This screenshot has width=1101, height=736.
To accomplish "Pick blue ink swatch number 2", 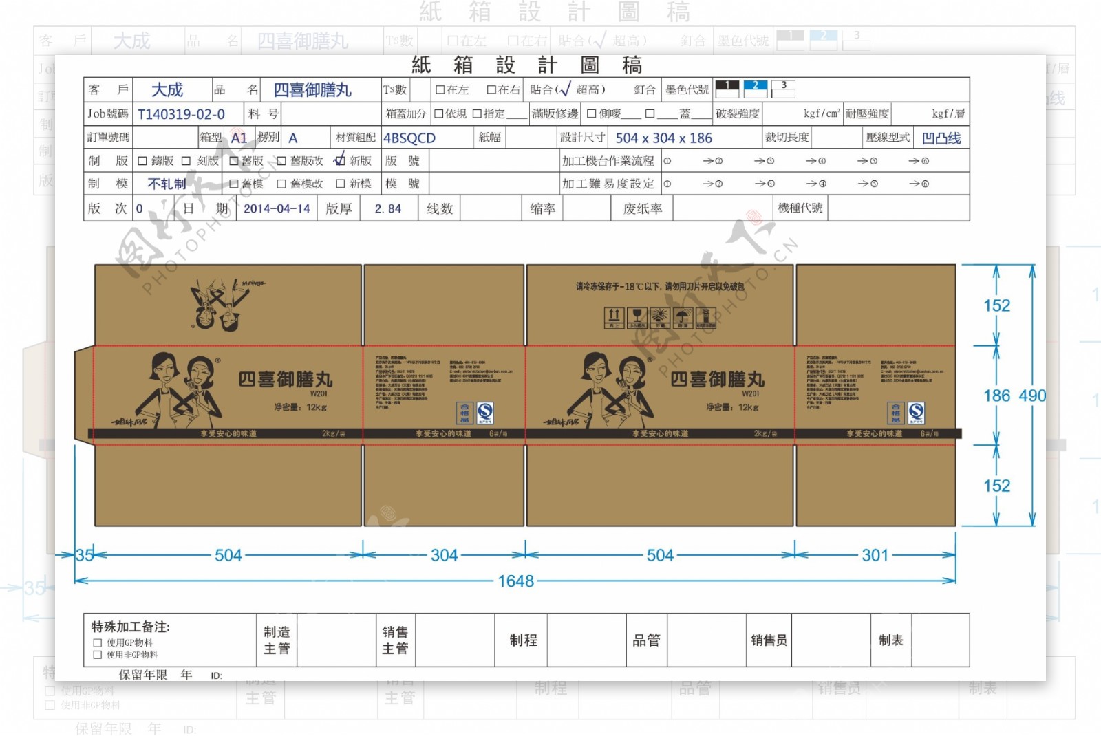I will 756,89.
